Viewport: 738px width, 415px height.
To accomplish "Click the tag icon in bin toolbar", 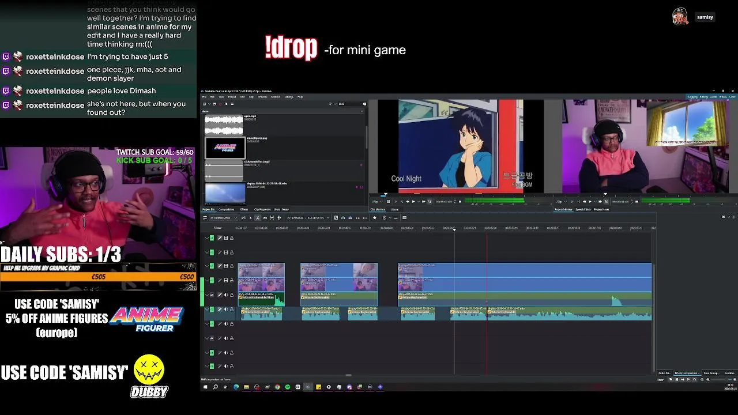I will (x=226, y=104).
